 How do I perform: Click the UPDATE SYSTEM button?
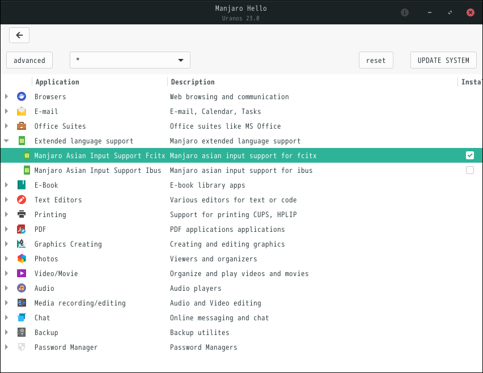point(443,60)
